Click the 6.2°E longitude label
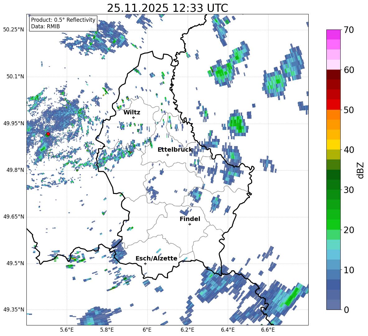368x336 pixels. (187, 330)
